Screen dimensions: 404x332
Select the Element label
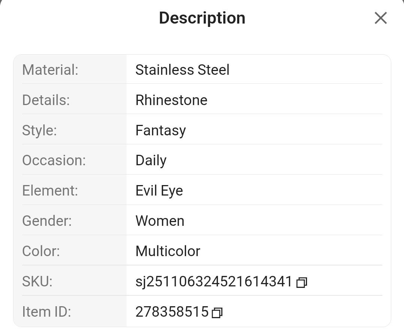coord(50,191)
